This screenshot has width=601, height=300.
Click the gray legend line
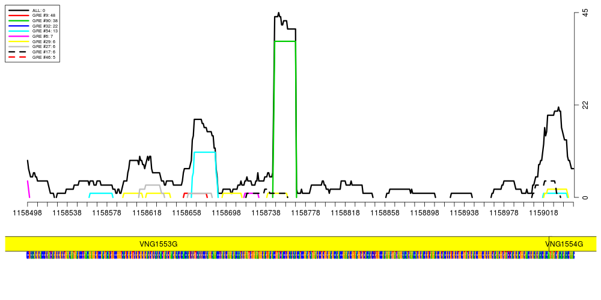click(x=19, y=46)
